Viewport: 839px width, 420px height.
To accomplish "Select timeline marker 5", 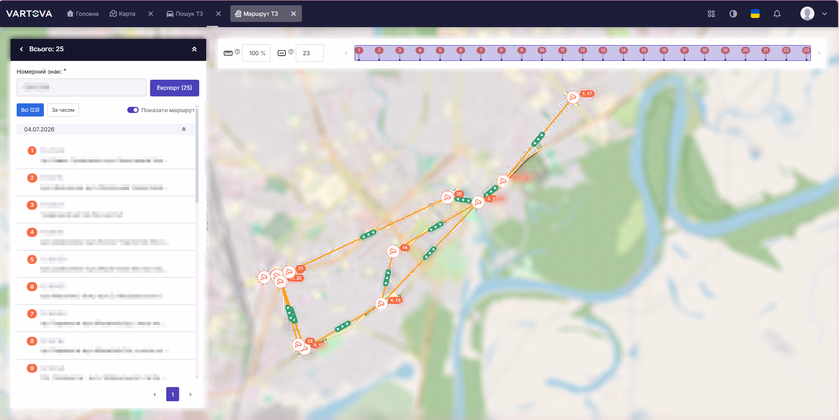I will 440,50.
